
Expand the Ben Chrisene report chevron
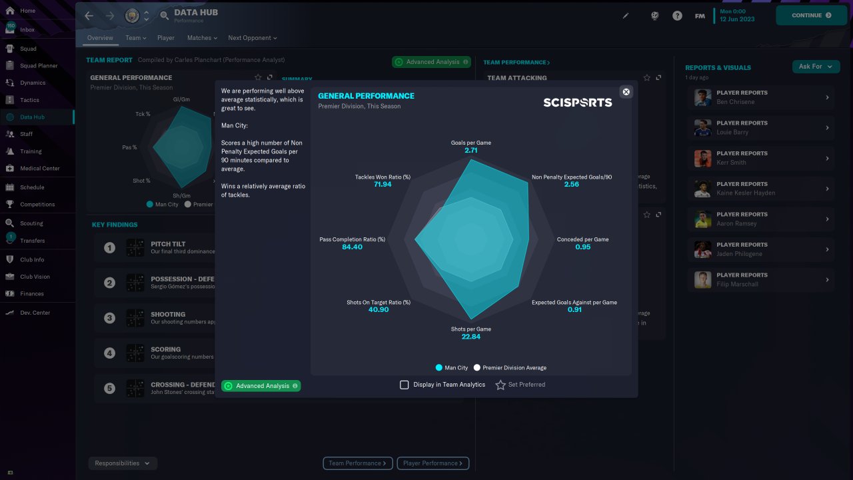pos(827,97)
